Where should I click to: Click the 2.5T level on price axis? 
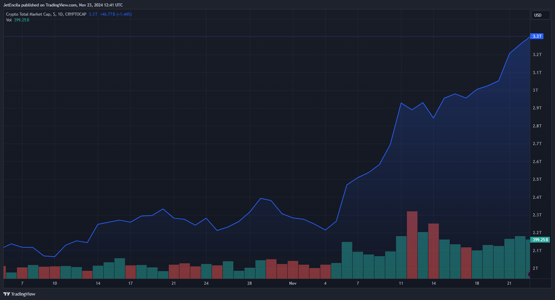(537, 179)
